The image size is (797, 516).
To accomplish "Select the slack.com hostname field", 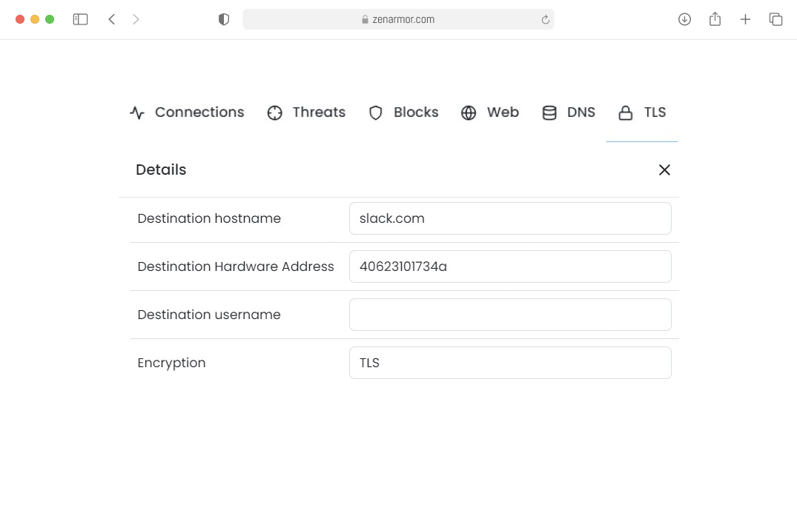I will tap(510, 218).
